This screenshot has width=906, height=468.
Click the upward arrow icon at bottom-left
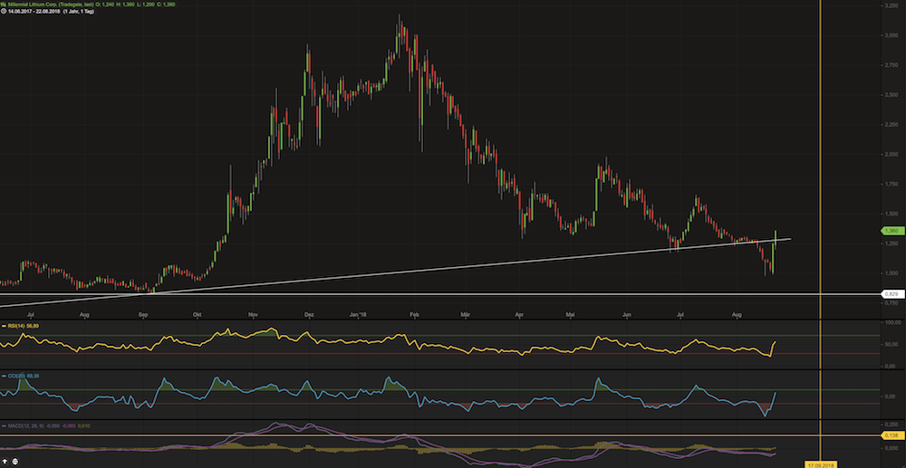5,462
